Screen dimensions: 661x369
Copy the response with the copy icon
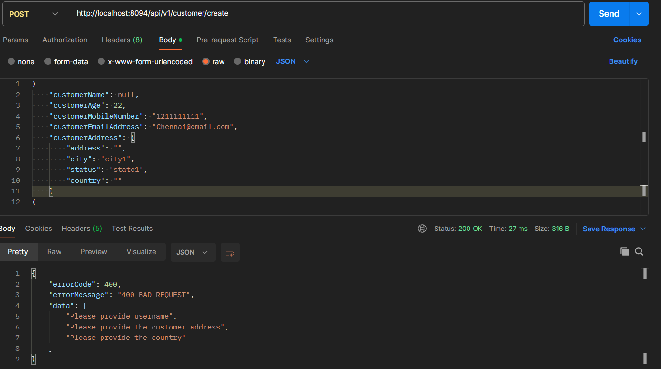(624, 252)
